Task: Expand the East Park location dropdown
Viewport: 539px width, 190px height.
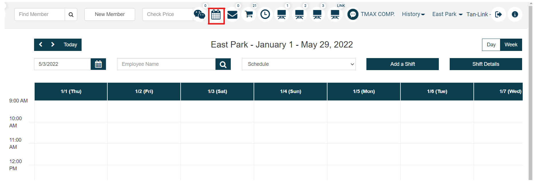Action: pos(447,14)
